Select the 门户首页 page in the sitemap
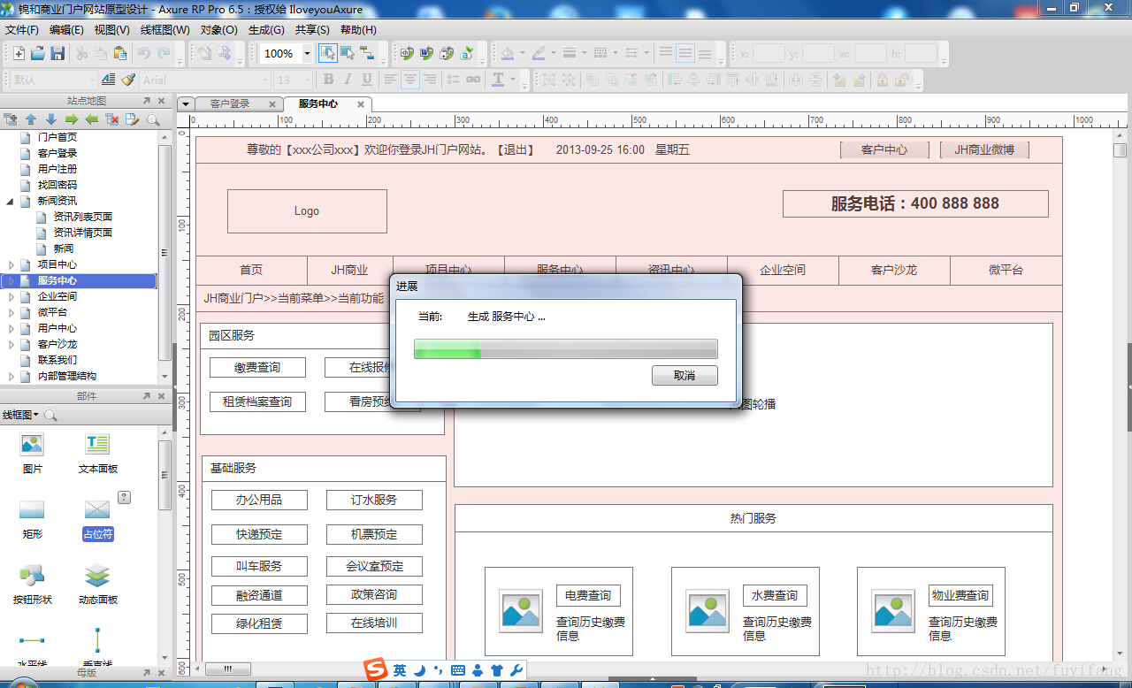This screenshot has height=688, width=1132. [57, 137]
